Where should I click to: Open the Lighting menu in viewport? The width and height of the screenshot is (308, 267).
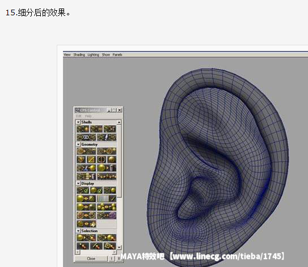[93, 54]
